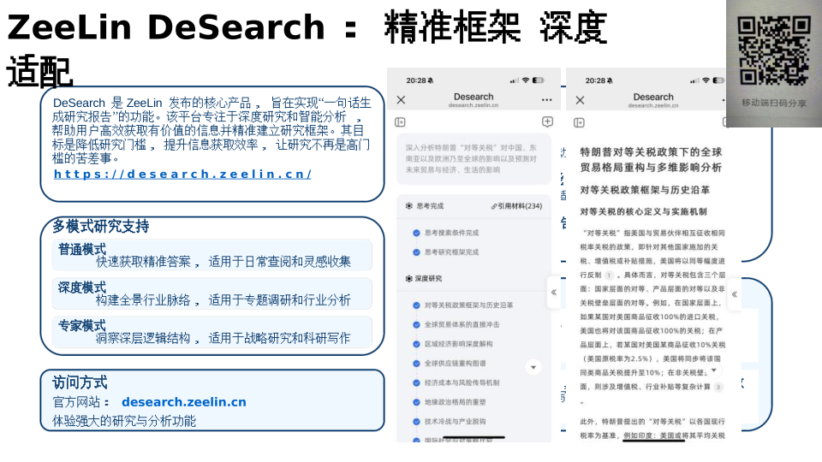The height and width of the screenshot is (462, 822).
Task: Click the 多模式研究支持 heading
Action: pyautogui.click(x=101, y=226)
